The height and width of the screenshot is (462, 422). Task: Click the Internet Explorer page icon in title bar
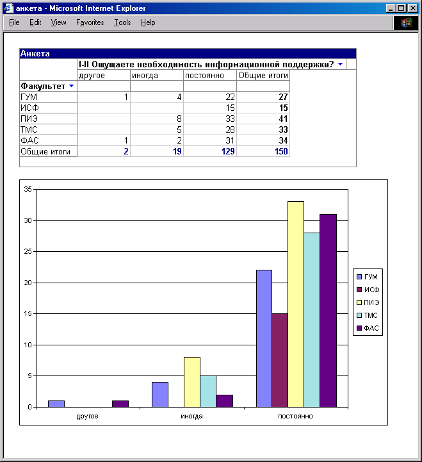(9, 8)
